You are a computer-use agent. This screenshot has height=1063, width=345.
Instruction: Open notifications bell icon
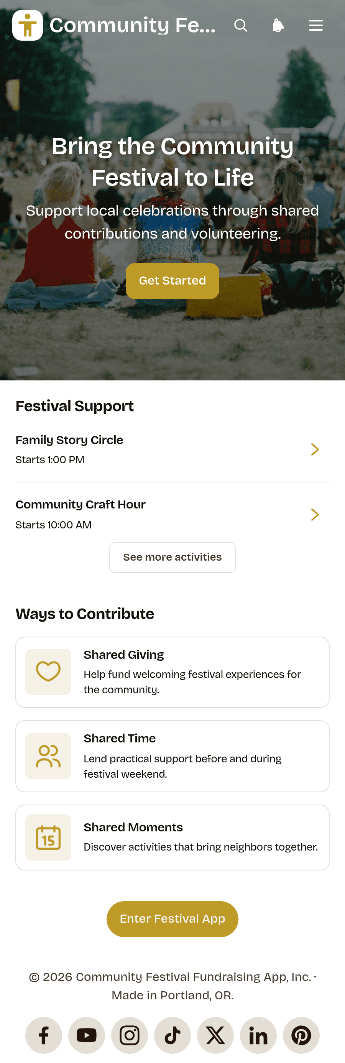click(x=278, y=26)
